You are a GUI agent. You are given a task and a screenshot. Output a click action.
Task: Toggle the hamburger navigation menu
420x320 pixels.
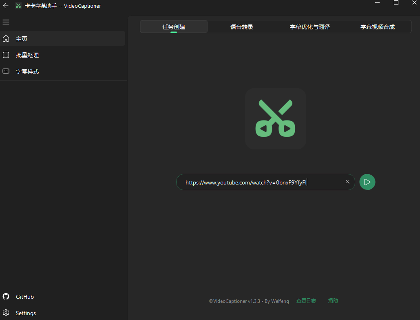6,22
